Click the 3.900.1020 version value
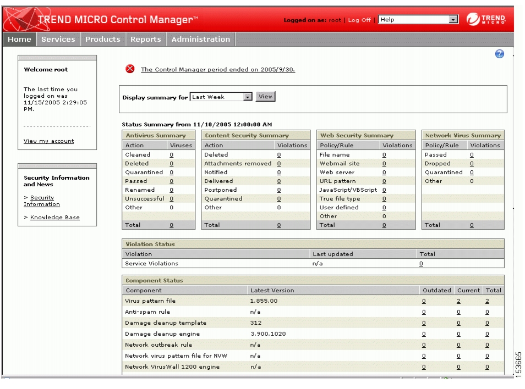The width and height of the screenshot is (525, 389). (x=268, y=334)
